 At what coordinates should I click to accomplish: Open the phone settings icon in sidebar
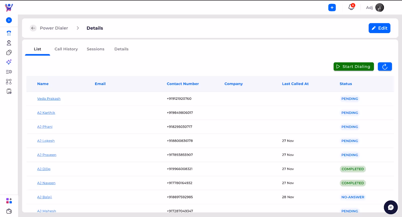9,91
